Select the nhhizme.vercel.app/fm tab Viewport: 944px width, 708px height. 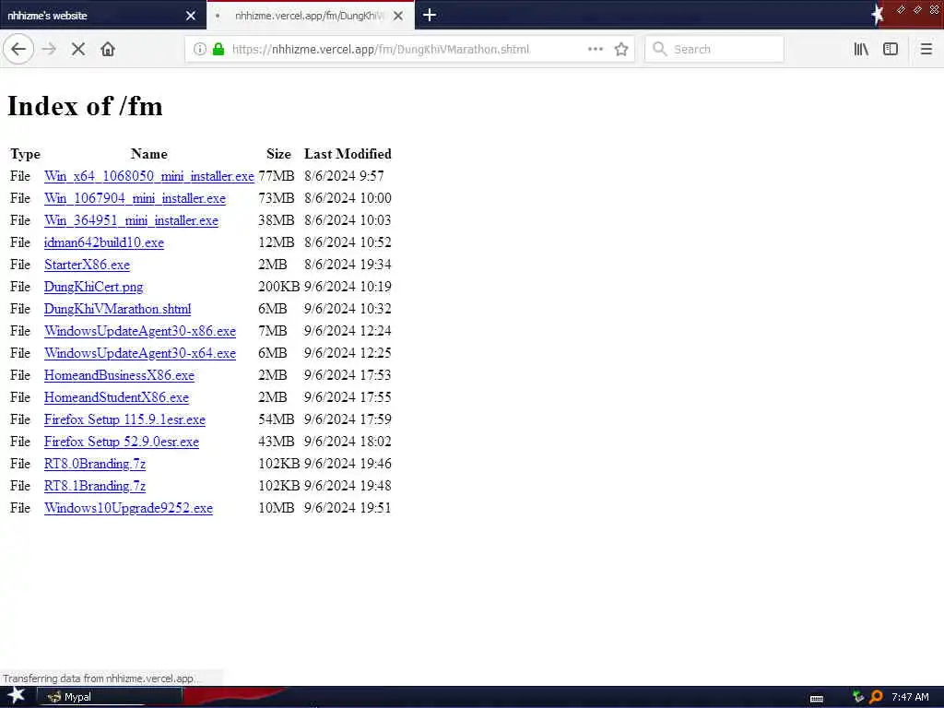[x=310, y=16]
